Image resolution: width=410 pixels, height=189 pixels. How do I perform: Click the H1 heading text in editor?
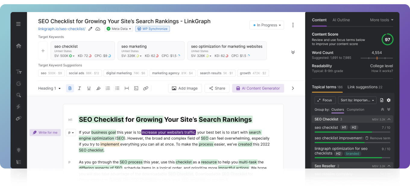(x=165, y=119)
